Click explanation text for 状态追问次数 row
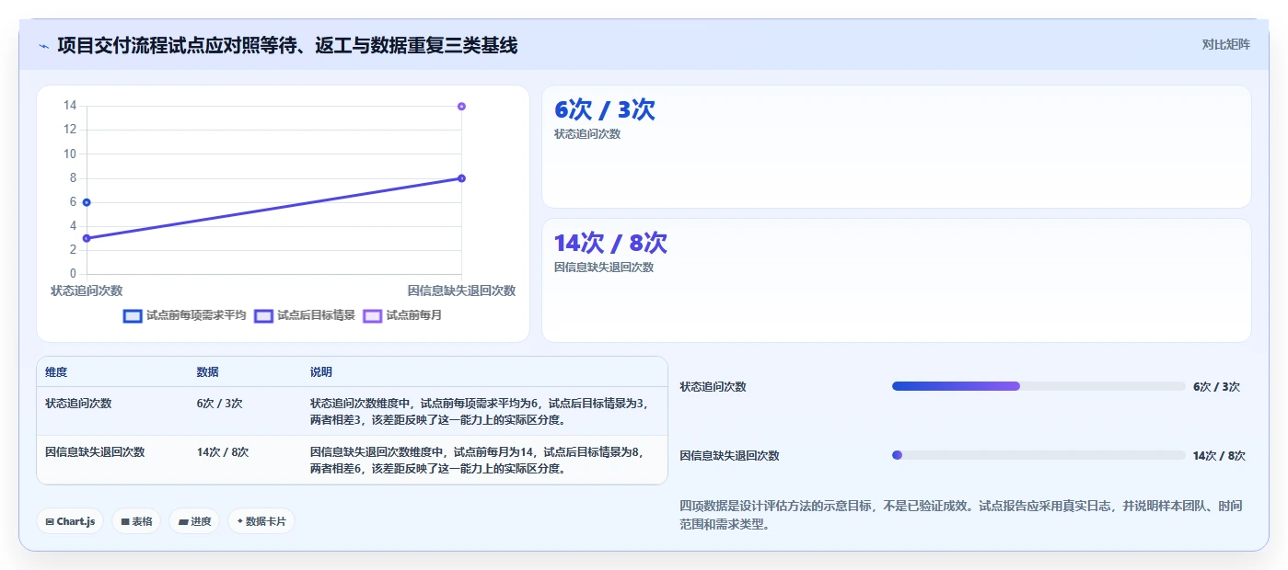 (x=479, y=411)
